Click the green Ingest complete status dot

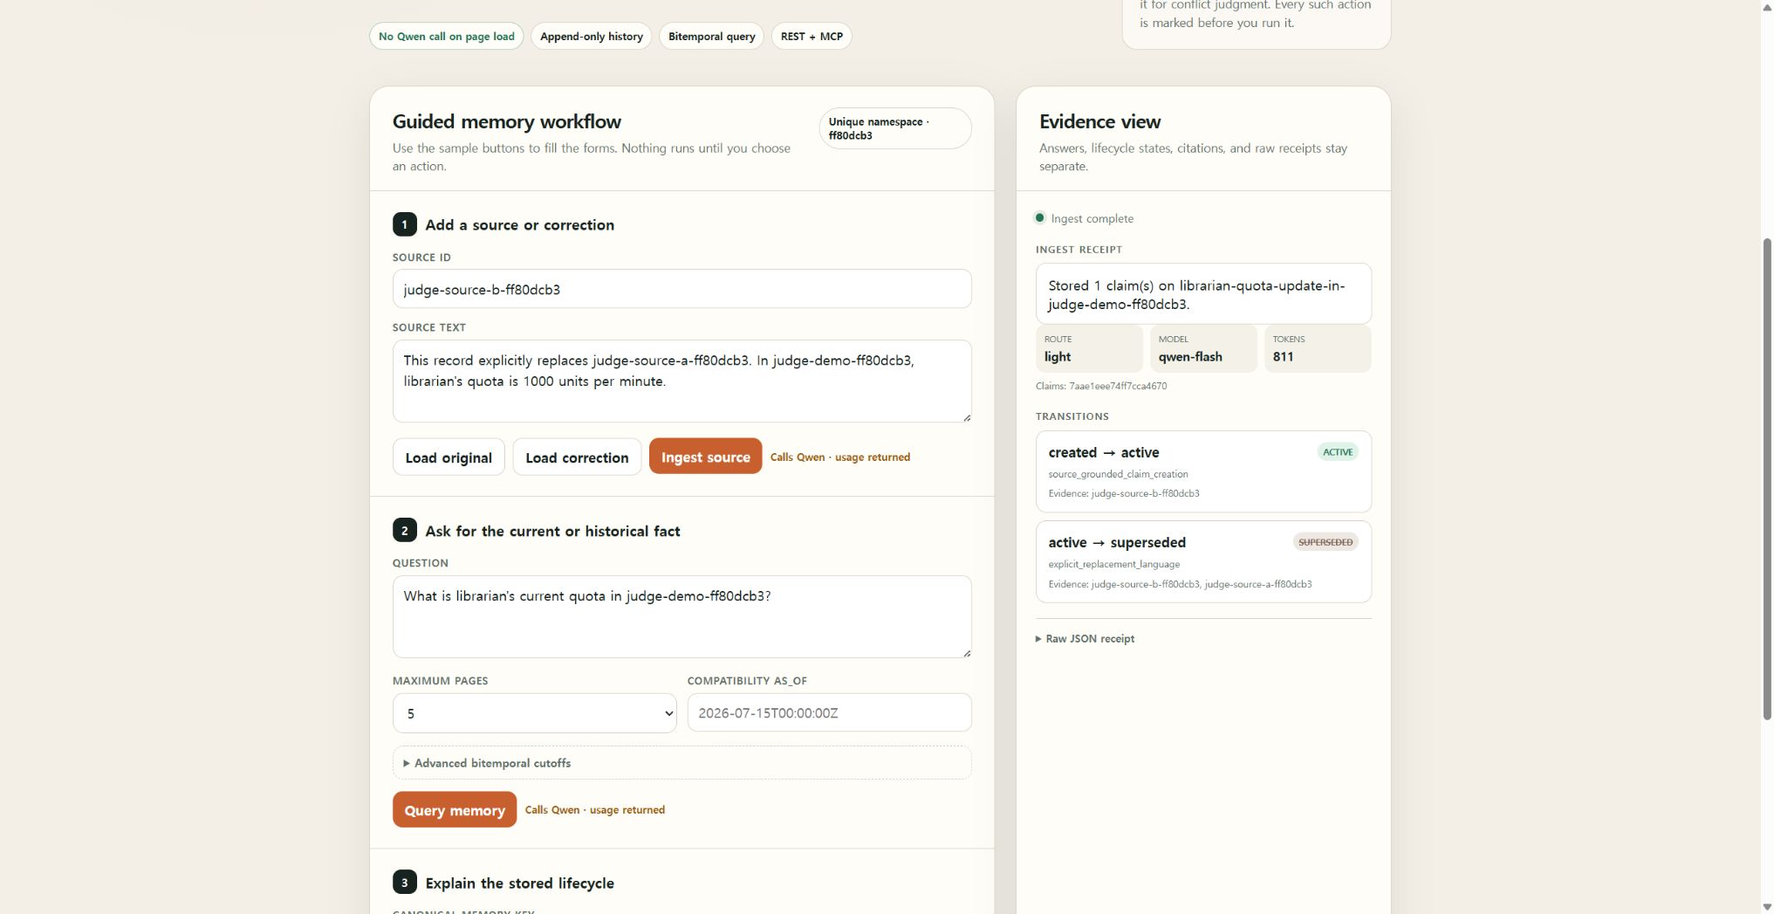pos(1039,218)
